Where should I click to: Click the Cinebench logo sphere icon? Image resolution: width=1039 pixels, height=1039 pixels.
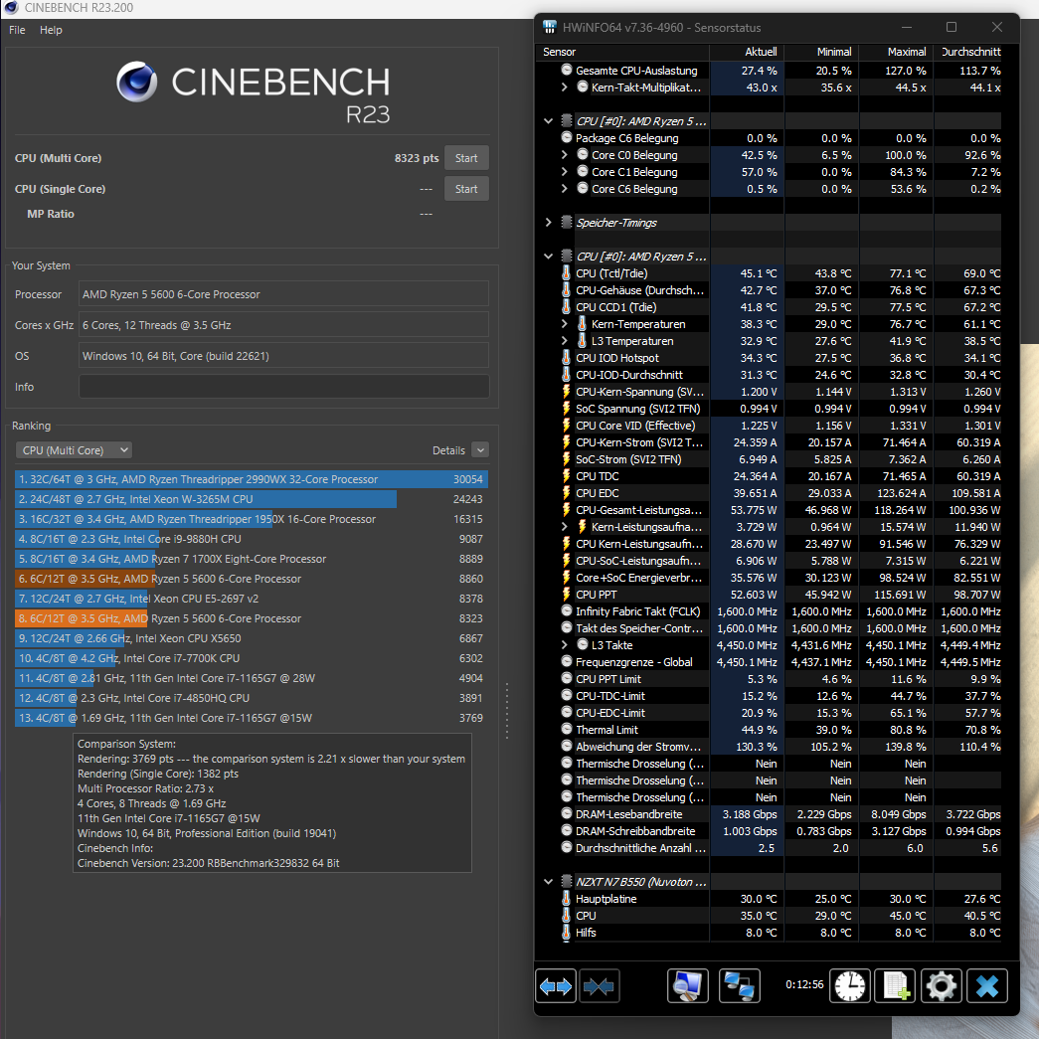pyautogui.click(x=136, y=82)
